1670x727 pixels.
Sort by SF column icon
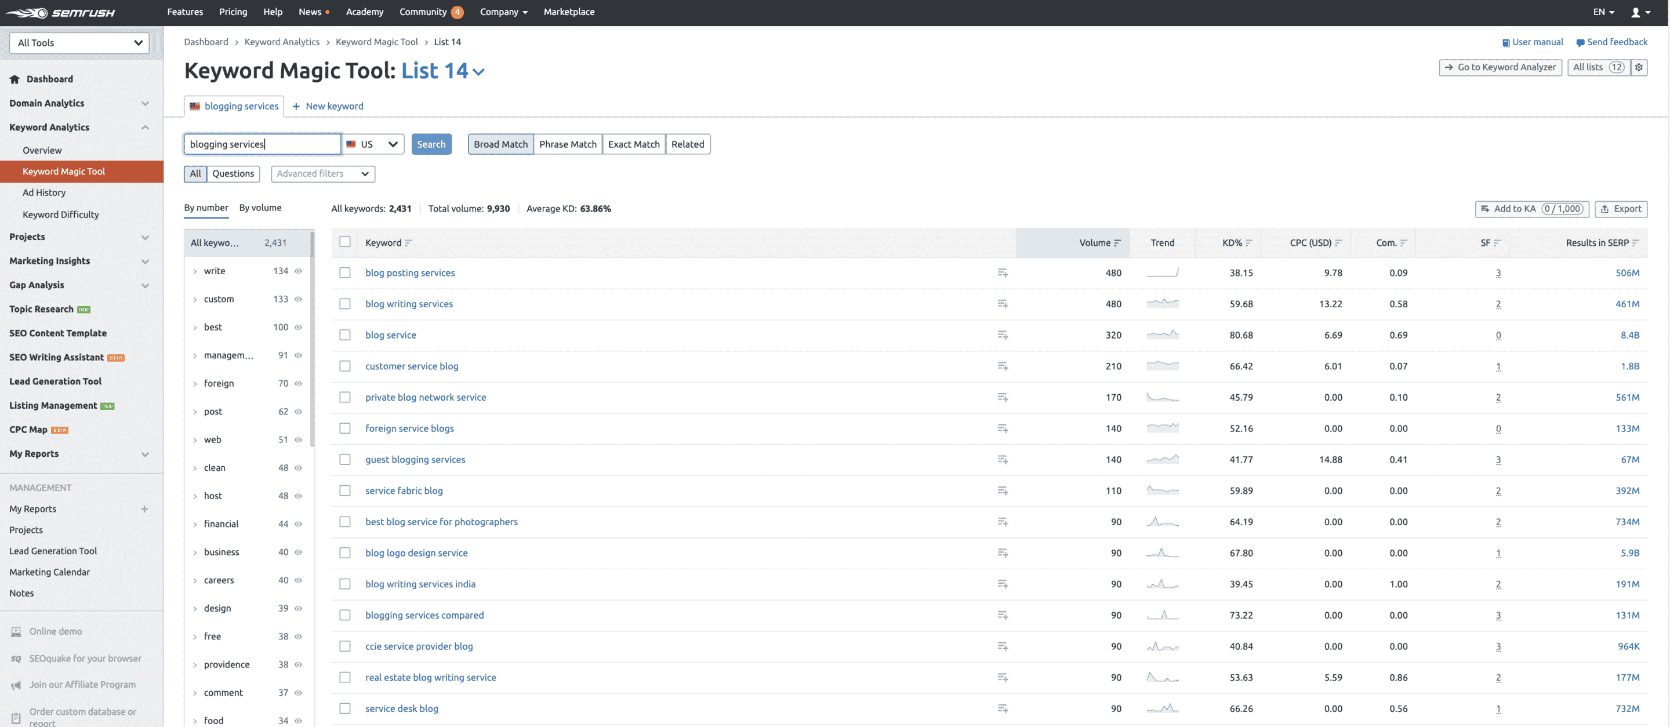tap(1497, 243)
